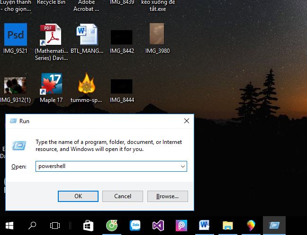The height and width of the screenshot is (235, 307).
Task: Close the Run dialog with X
Action: pos(187,121)
